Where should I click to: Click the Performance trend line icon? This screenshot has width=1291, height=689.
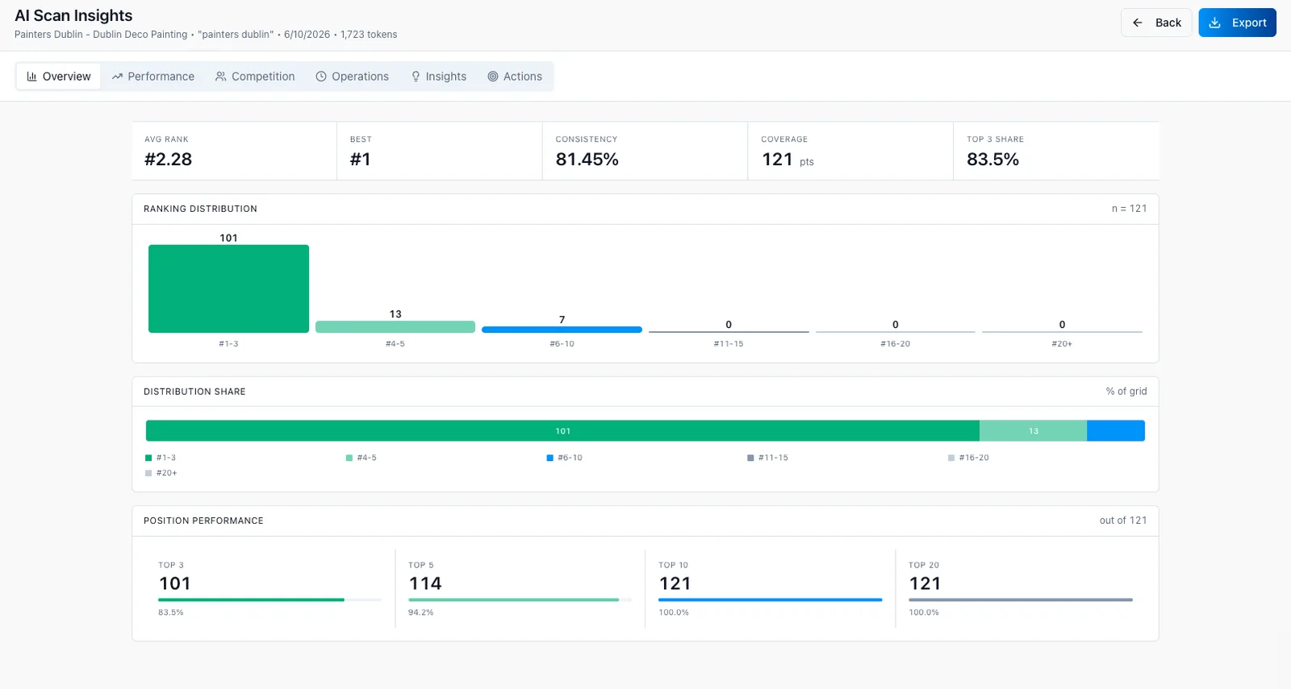117,77
